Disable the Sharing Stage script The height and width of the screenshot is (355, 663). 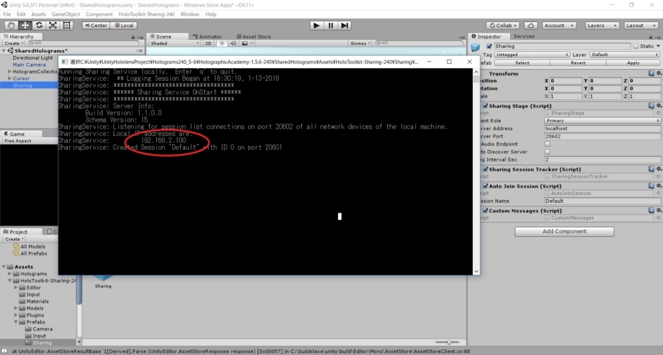coord(486,105)
